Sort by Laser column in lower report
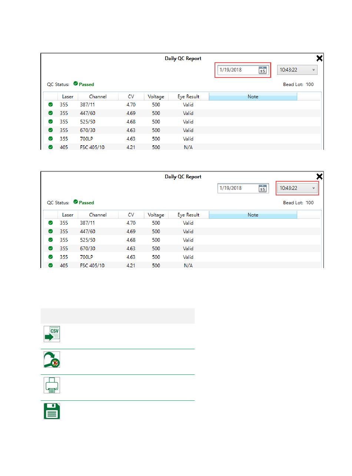352x476 pixels. pyautogui.click(x=68, y=215)
